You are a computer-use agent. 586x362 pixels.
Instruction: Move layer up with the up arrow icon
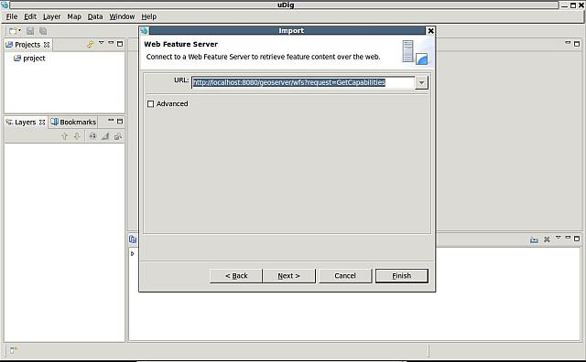coord(65,136)
